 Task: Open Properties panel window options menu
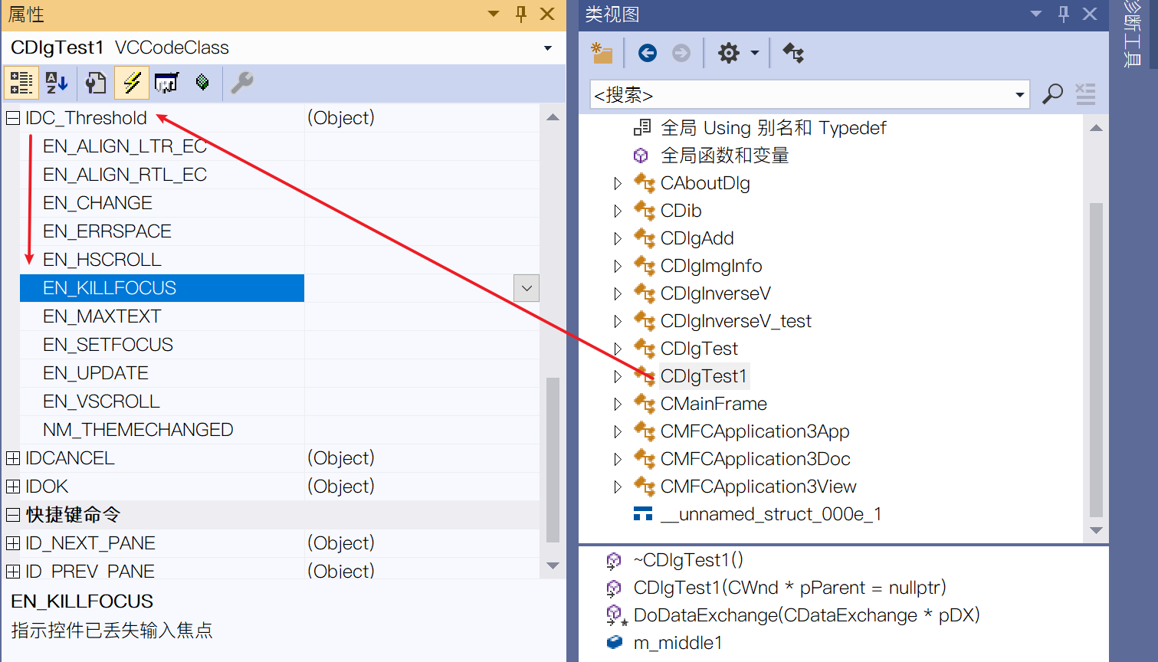[x=494, y=14]
